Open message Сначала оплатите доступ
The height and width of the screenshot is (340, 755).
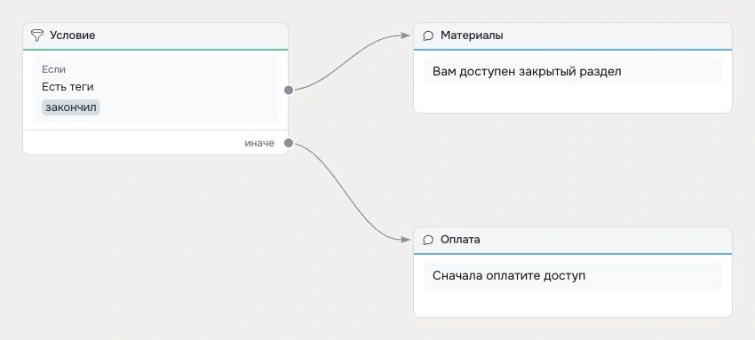[573, 276]
